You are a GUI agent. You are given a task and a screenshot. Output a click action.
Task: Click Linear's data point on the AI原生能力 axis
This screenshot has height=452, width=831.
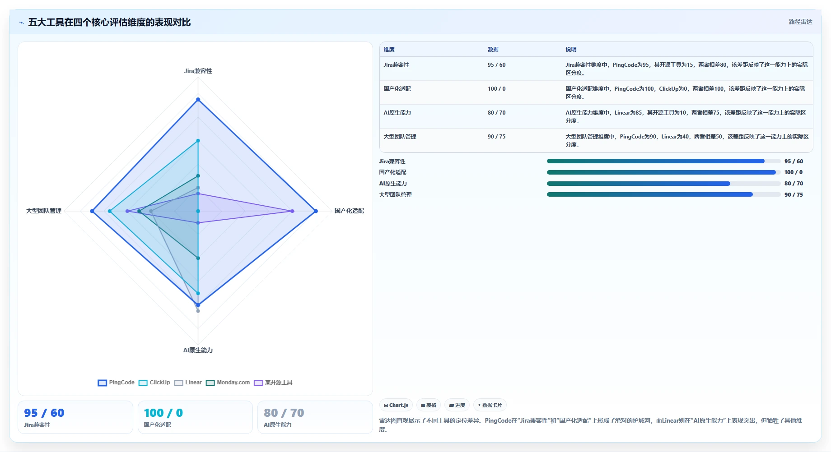(x=198, y=311)
